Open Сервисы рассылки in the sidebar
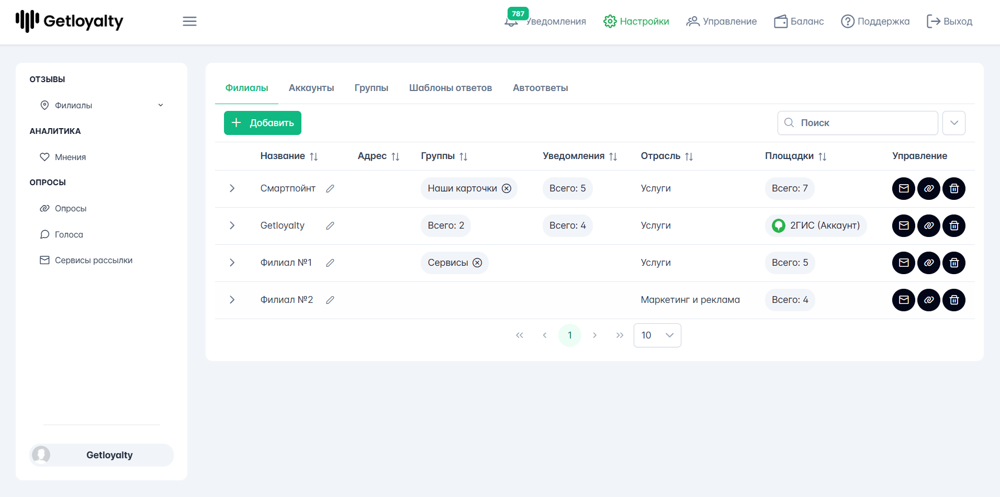This screenshot has width=1000, height=497. click(x=86, y=260)
